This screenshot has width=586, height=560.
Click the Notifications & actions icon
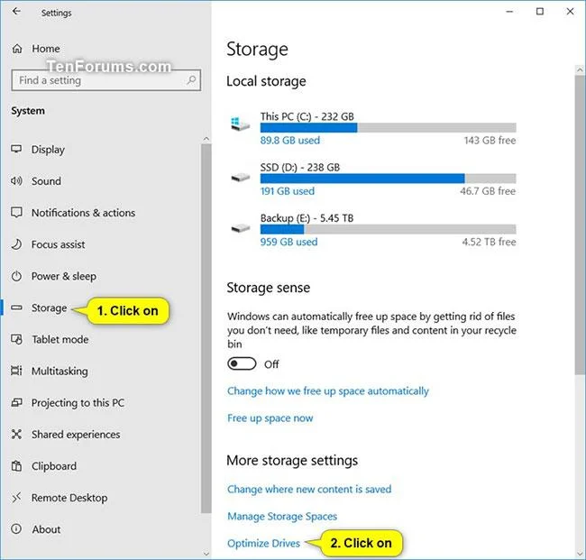pos(16,212)
